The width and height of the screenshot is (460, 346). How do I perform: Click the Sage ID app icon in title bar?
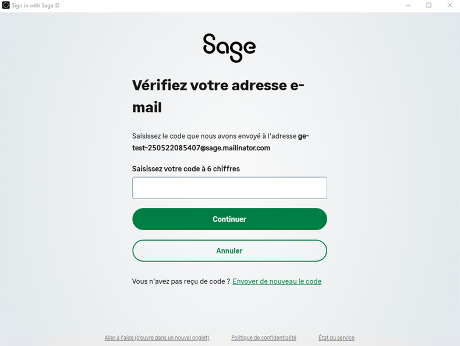tap(6, 5)
